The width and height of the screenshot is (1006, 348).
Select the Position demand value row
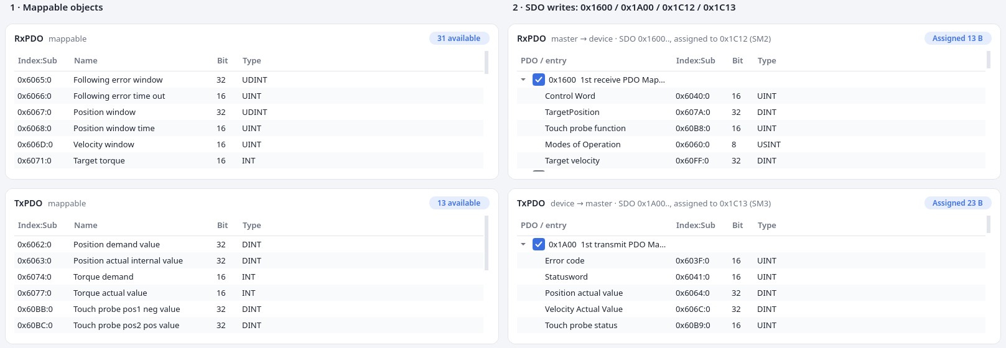[x=249, y=244]
